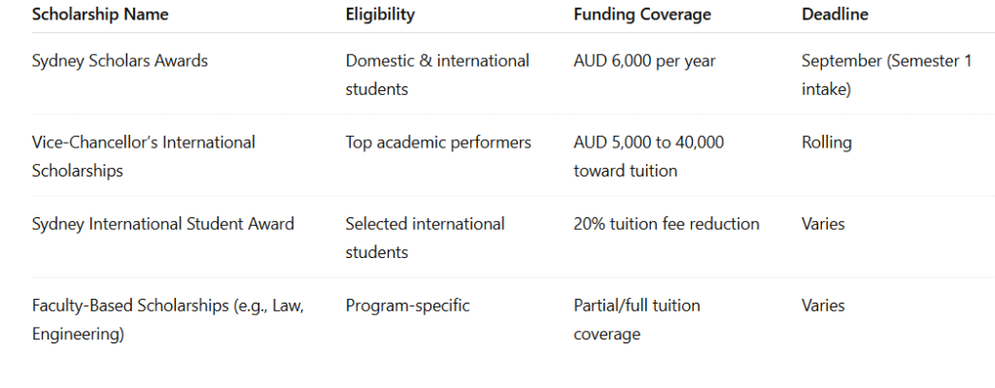Image resolution: width=995 pixels, height=388 pixels.
Task: Click AUD 5,000 to 40,000 toward tuition
Action: (648, 156)
